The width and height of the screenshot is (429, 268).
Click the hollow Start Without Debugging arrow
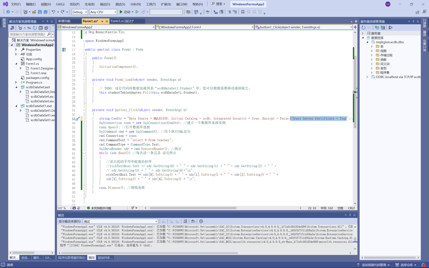pyautogui.click(x=137, y=12)
